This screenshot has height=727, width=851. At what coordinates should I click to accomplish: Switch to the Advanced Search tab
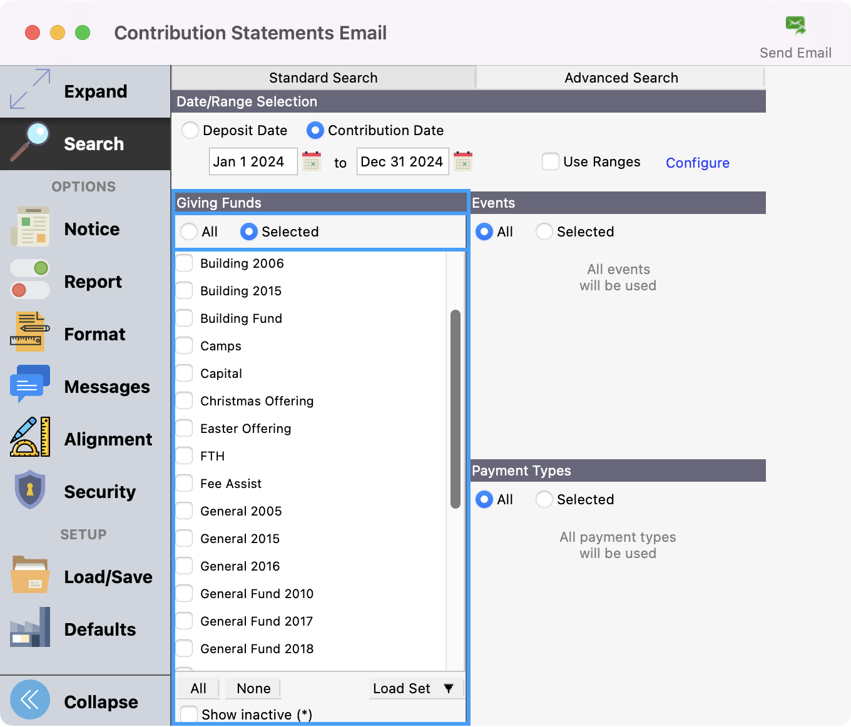(x=621, y=78)
